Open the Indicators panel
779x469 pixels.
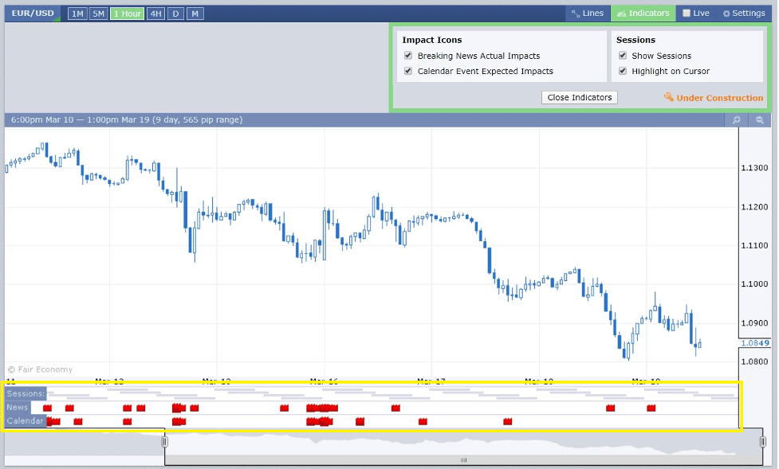pyautogui.click(x=644, y=13)
